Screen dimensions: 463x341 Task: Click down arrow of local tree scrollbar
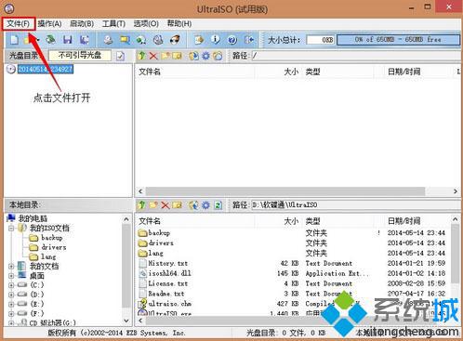click(x=126, y=321)
